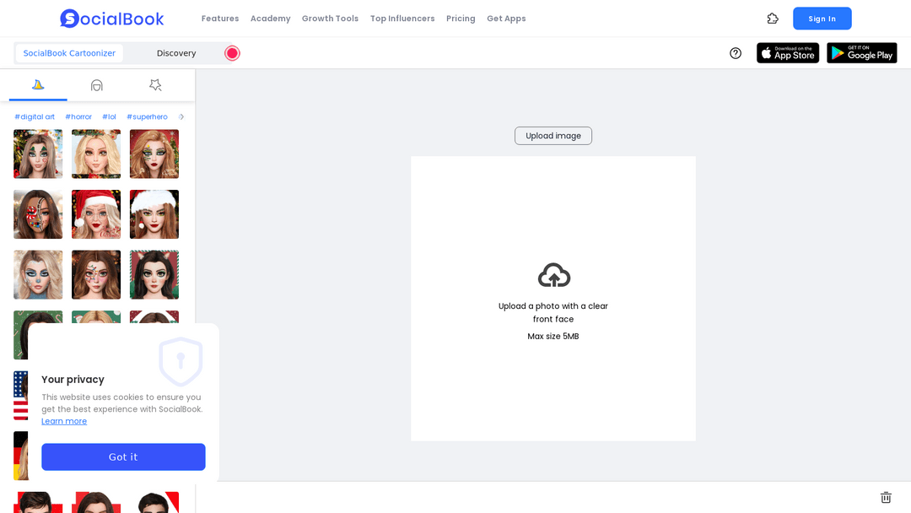The width and height of the screenshot is (911, 513).
Task: Open the Google Play badge
Action: (x=861, y=53)
